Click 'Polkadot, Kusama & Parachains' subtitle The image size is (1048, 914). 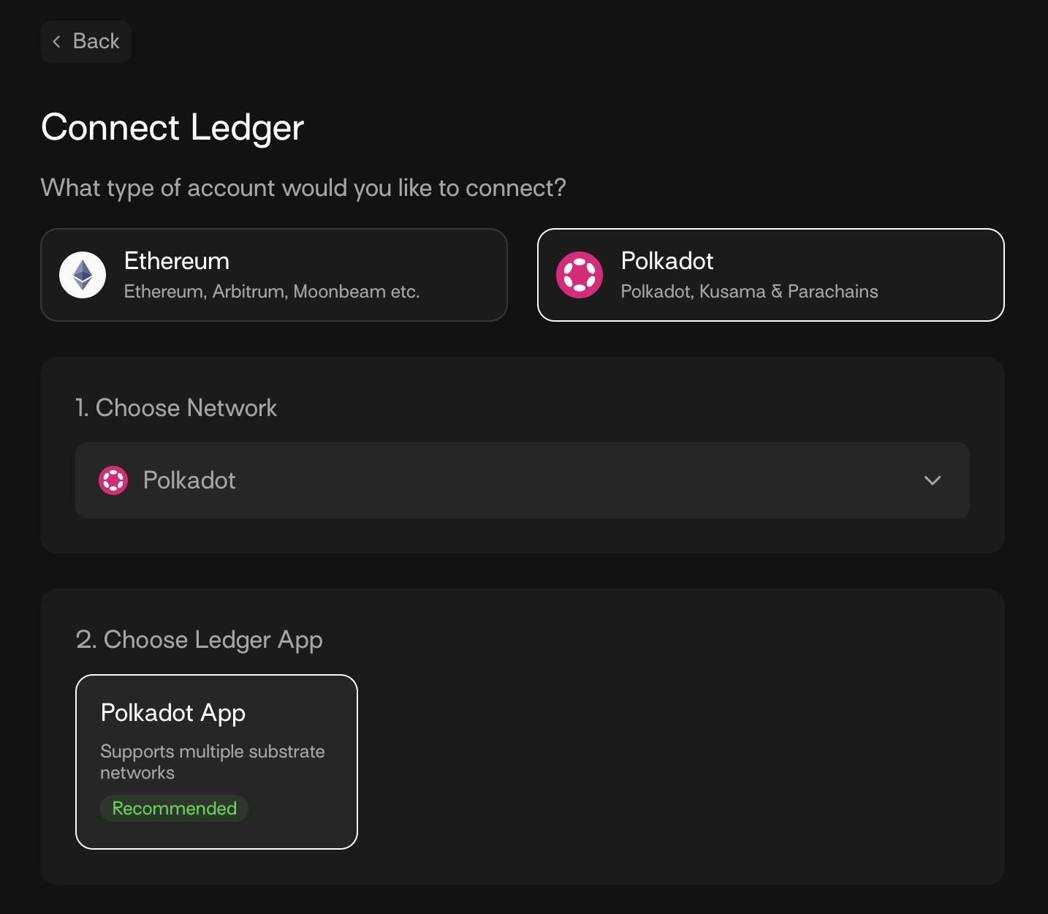click(749, 292)
